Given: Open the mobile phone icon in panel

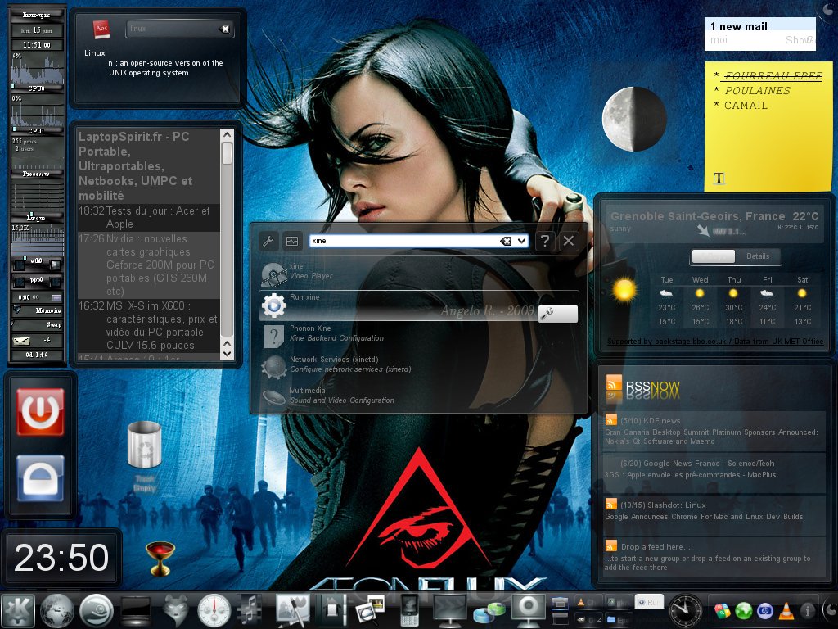Looking at the screenshot, I should click(409, 610).
